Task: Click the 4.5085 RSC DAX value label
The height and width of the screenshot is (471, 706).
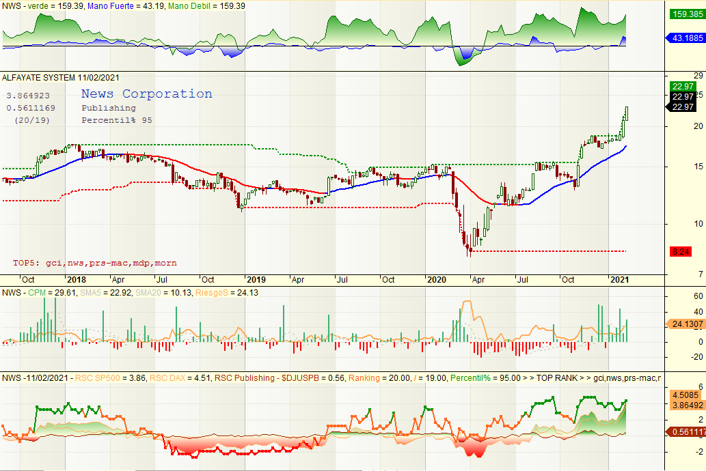Action: click(x=686, y=395)
